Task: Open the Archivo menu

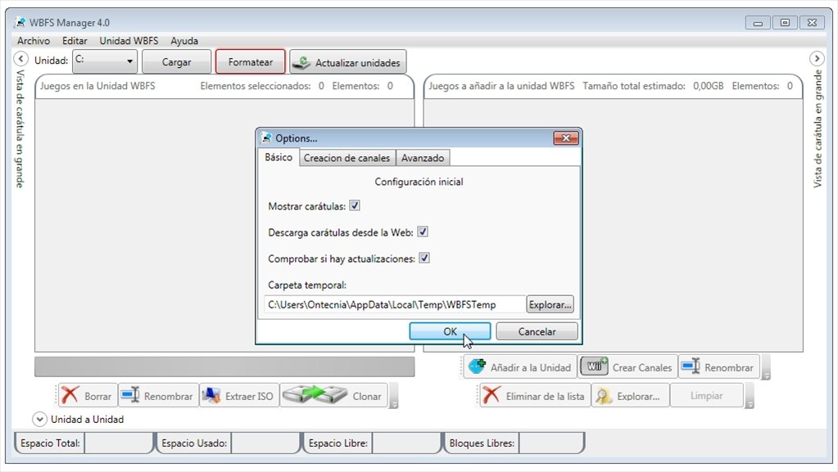Action: click(33, 41)
